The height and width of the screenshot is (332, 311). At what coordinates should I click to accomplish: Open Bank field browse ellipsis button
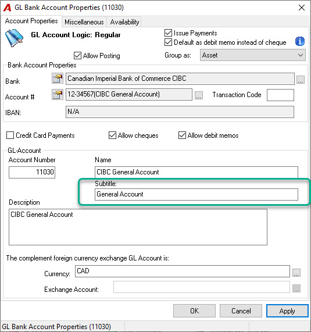(x=301, y=80)
